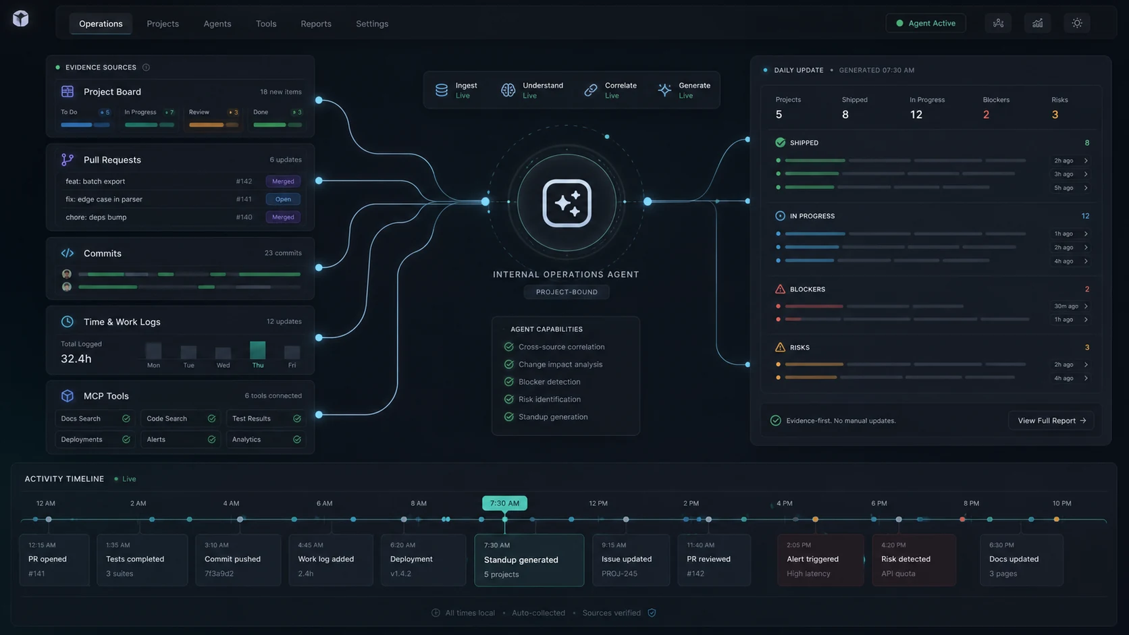Open the Standup generated timeline card
Viewport: 1129px width, 635px height.
click(x=529, y=560)
